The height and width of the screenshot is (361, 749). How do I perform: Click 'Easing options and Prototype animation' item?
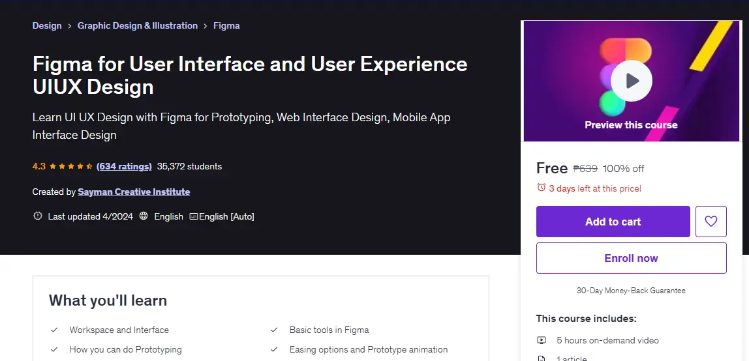point(368,349)
